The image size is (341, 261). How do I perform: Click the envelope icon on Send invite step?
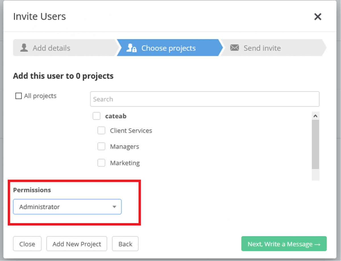coord(234,48)
